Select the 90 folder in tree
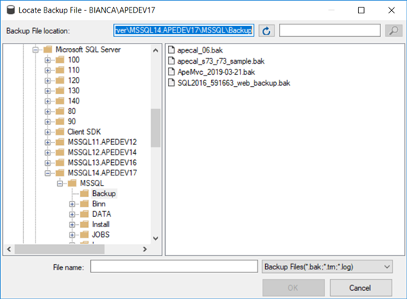This screenshot has width=407, height=299. pos(72,121)
